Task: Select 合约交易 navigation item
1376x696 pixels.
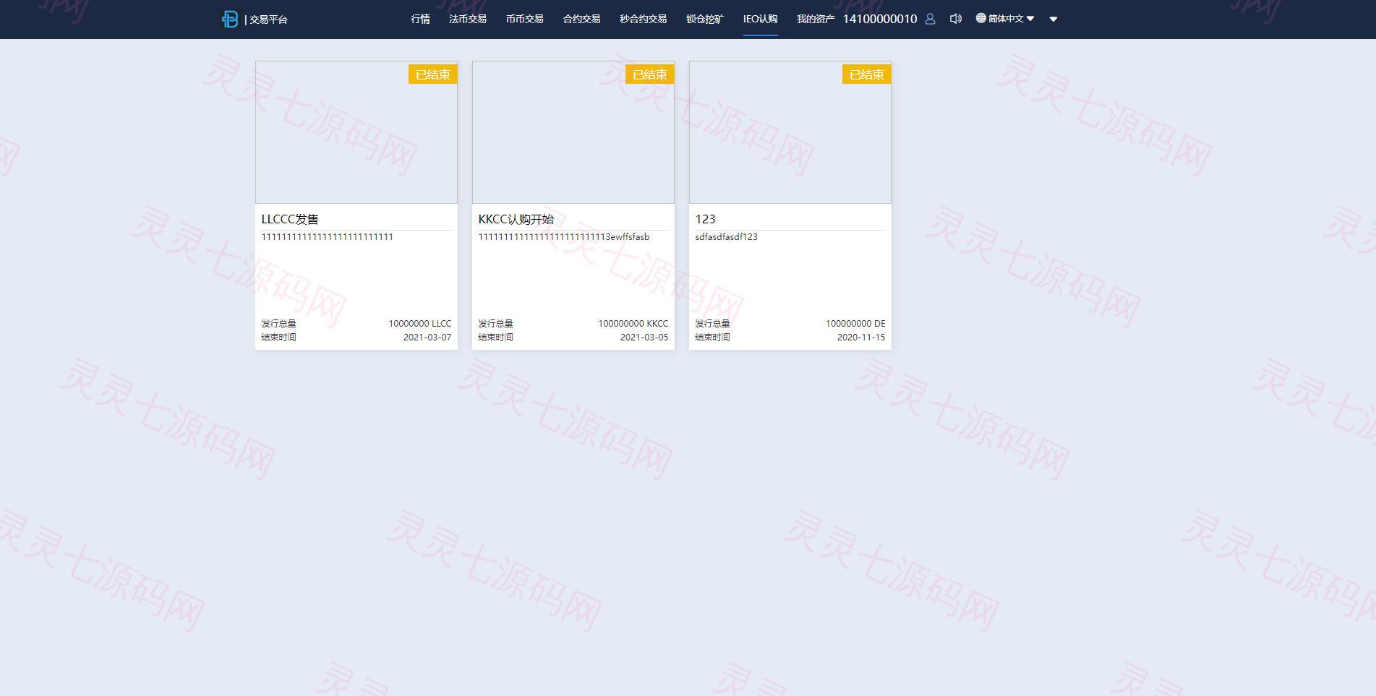Action: (x=581, y=19)
